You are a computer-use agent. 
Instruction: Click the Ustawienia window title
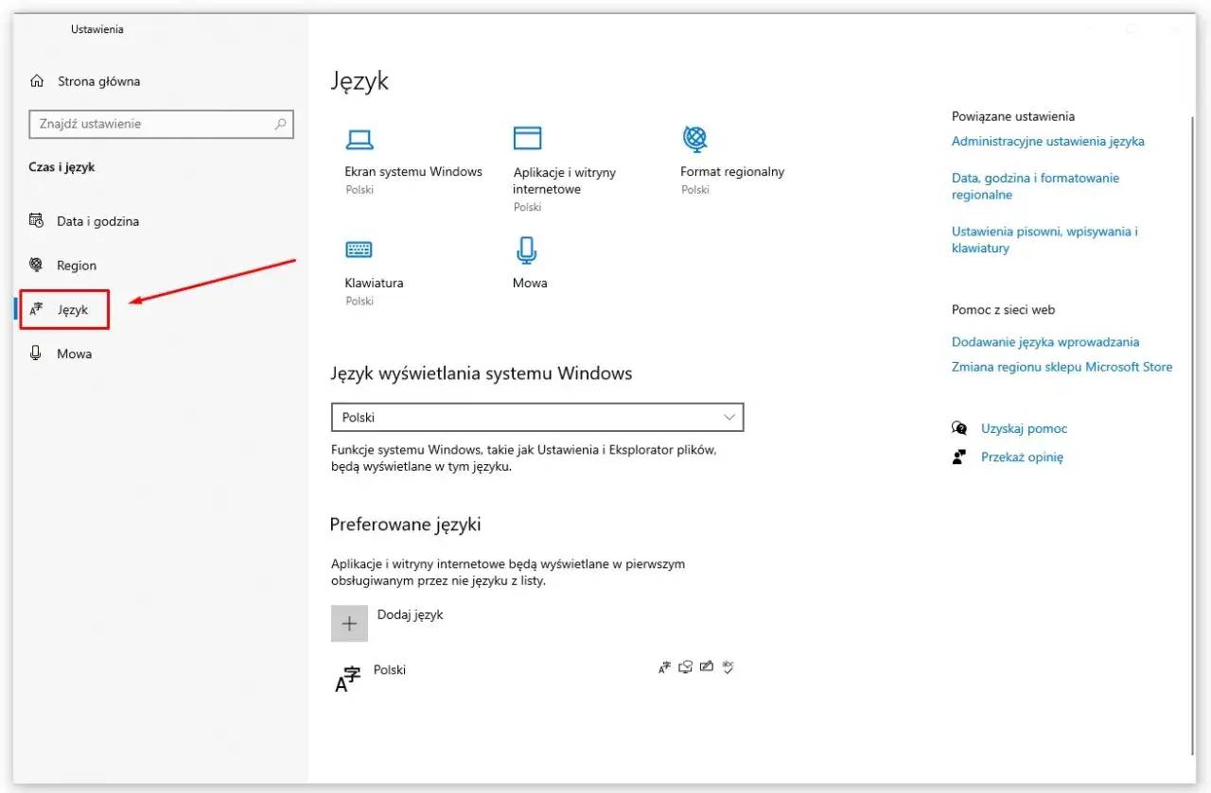point(97,29)
